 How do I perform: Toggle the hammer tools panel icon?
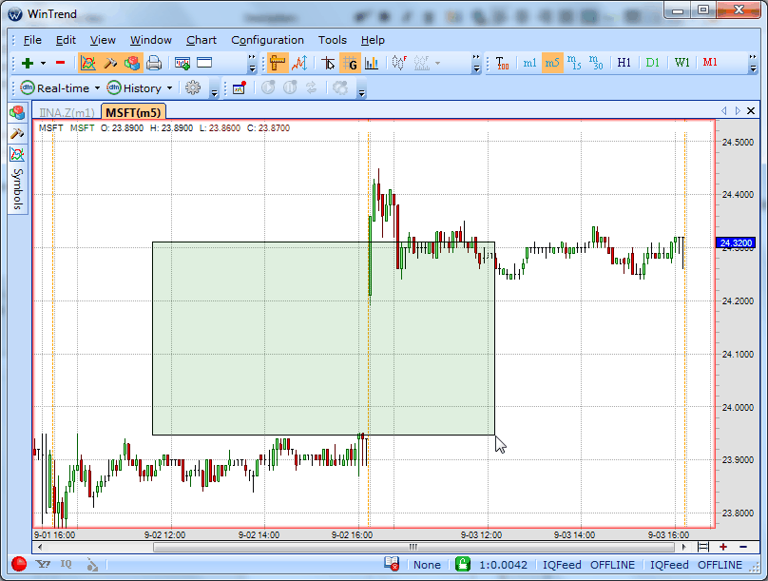click(x=110, y=63)
